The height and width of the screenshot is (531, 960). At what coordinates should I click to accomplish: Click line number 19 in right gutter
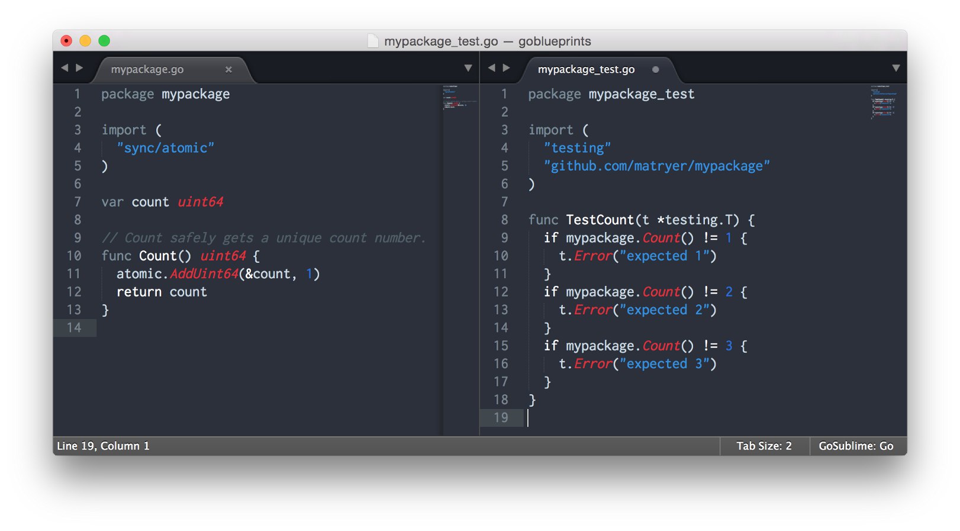[501, 418]
